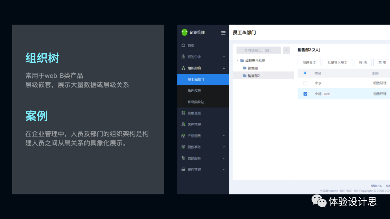Click the 职务 column header

[375, 73]
